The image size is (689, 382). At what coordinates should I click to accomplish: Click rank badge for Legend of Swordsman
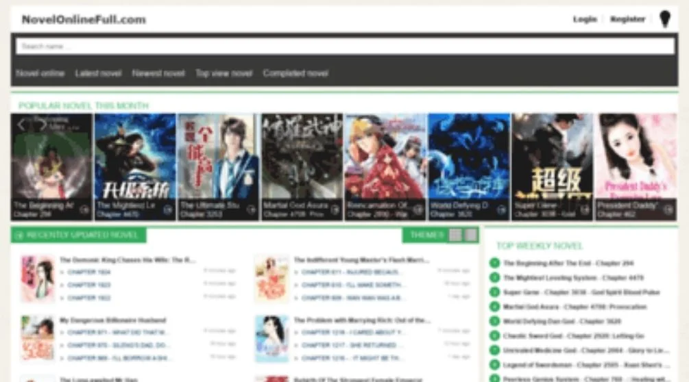pyautogui.click(x=494, y=365)
